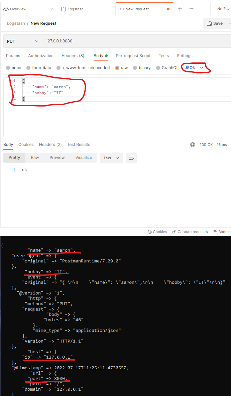
Task: Click the wrap lines icon in response
Action: point(131,158)
